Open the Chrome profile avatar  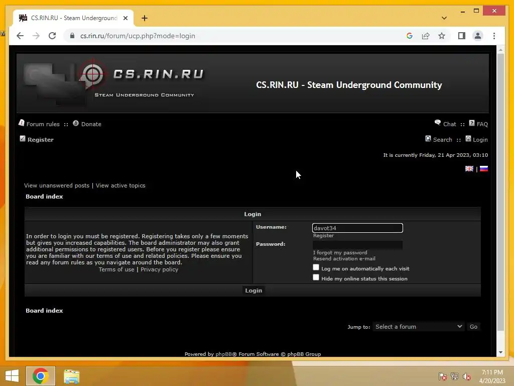click(x=478, y=36)
